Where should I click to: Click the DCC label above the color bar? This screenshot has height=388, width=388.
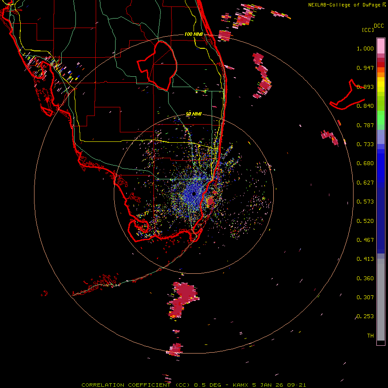point(379,26)
